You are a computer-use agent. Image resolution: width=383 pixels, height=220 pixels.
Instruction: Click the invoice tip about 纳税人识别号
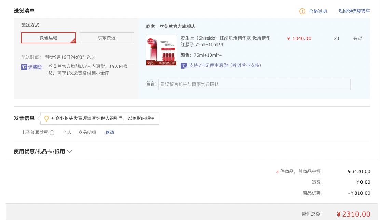102,118
